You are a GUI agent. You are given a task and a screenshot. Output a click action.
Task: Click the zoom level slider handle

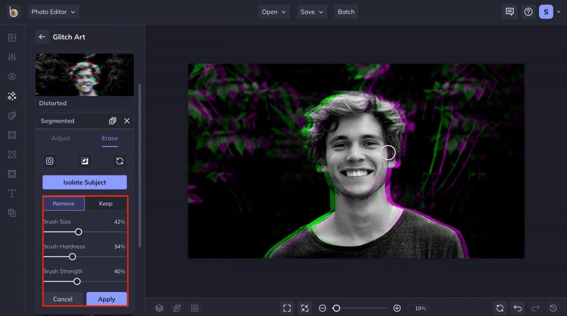[336, 308]
